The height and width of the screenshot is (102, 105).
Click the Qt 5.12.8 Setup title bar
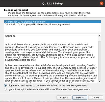(x=52, y=4)
